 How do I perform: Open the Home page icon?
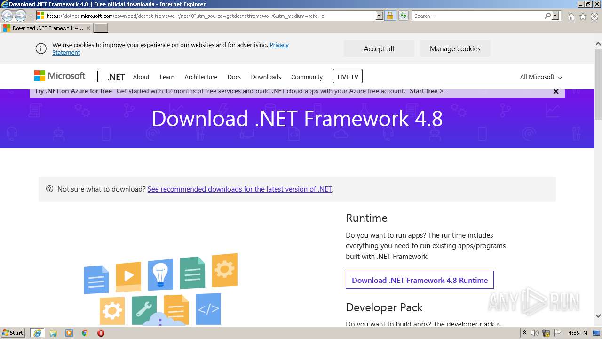[x=571, y=16]
